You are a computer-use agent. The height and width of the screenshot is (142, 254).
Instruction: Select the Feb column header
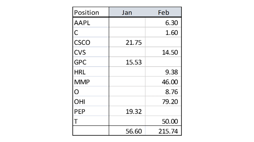pyautogui.click(x=163, y=13)
